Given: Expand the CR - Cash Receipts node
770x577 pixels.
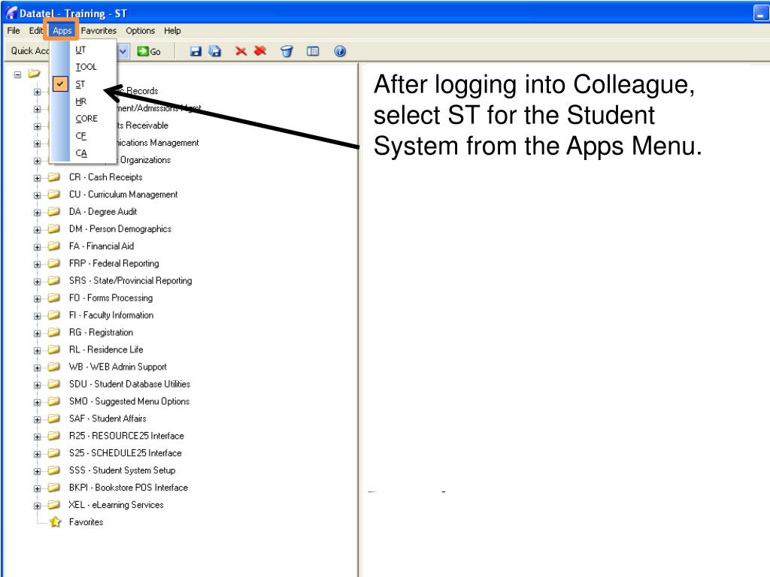Looking at the screenshot, I should pos(38,178).
